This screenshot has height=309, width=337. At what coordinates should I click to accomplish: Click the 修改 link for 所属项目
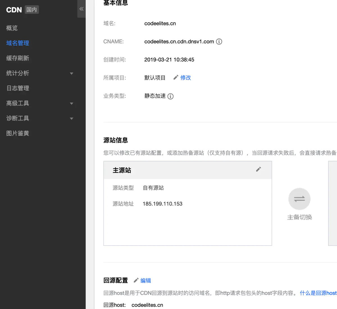[186, 78]
